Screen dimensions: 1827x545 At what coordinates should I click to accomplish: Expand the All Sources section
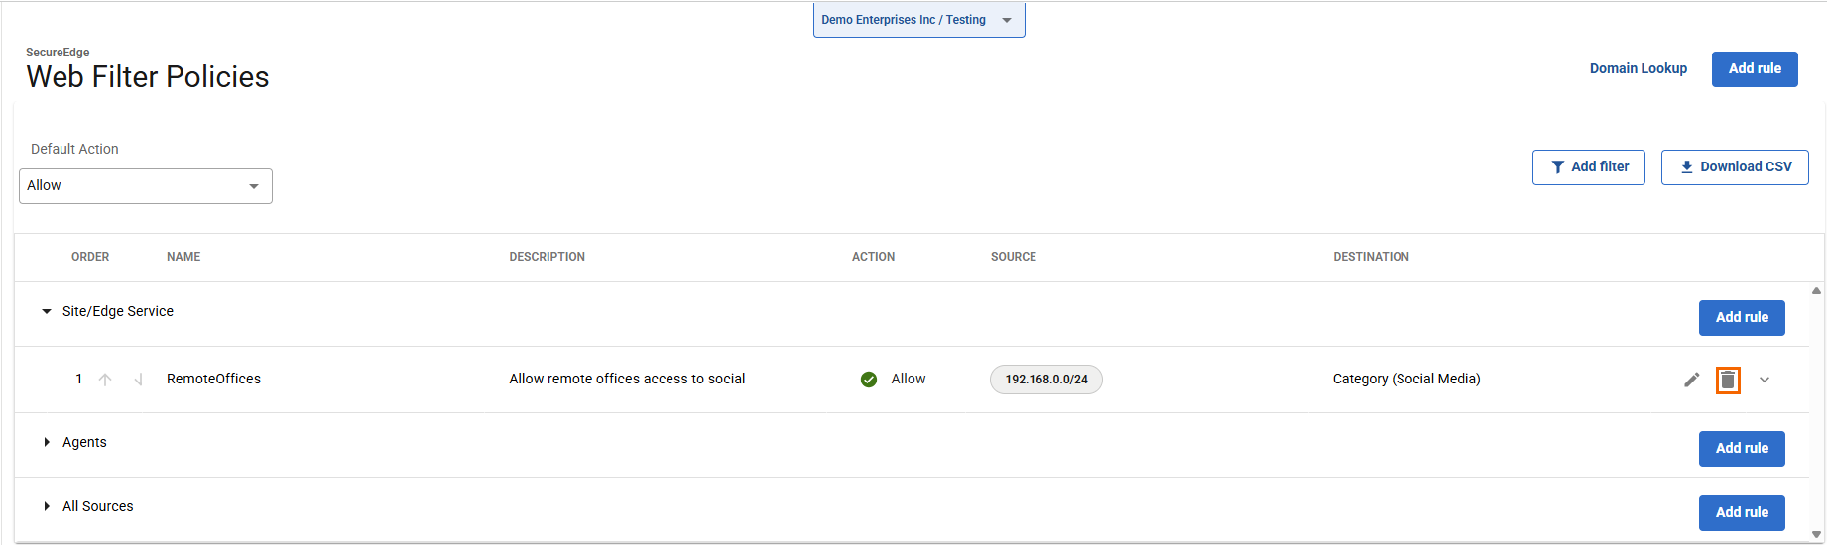click(47, 506)
